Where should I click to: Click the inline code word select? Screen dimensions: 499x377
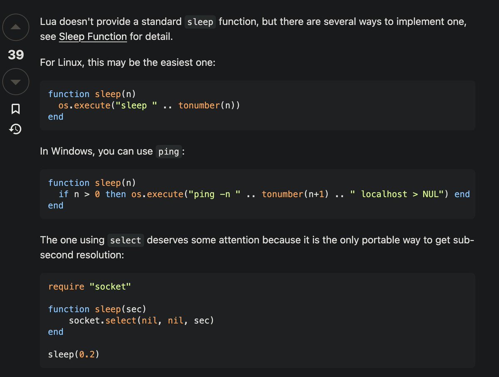pyautogui.click(x=126, y=241)
